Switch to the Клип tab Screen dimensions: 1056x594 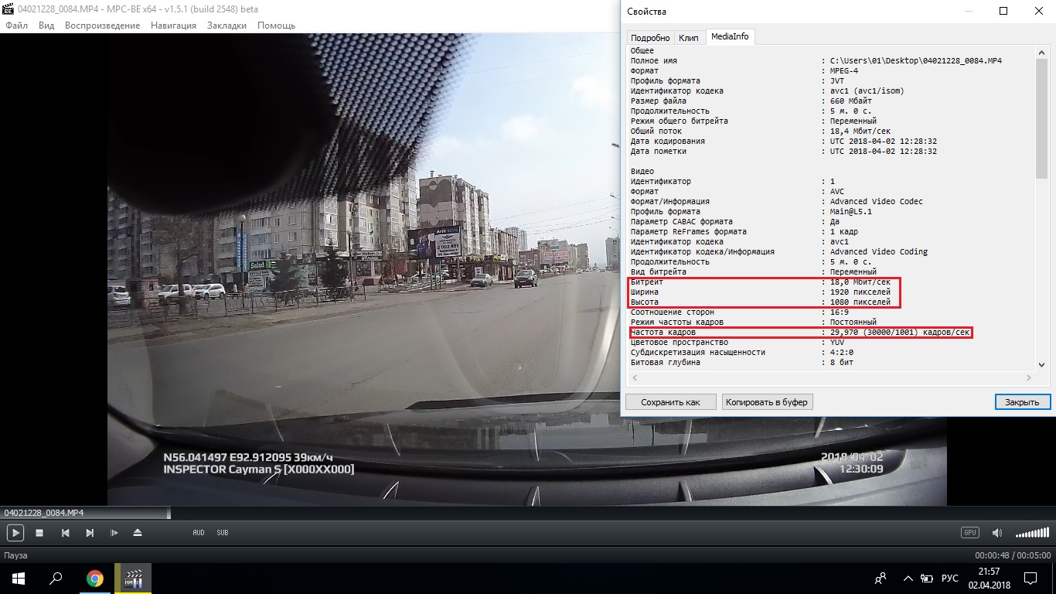pos(688,38)
